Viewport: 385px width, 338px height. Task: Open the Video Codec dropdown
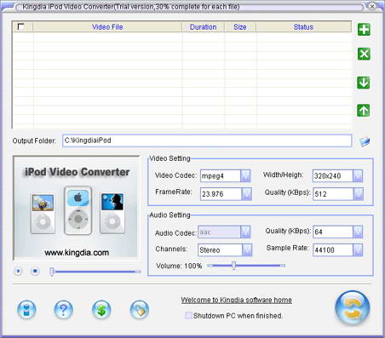coord(245,176)
